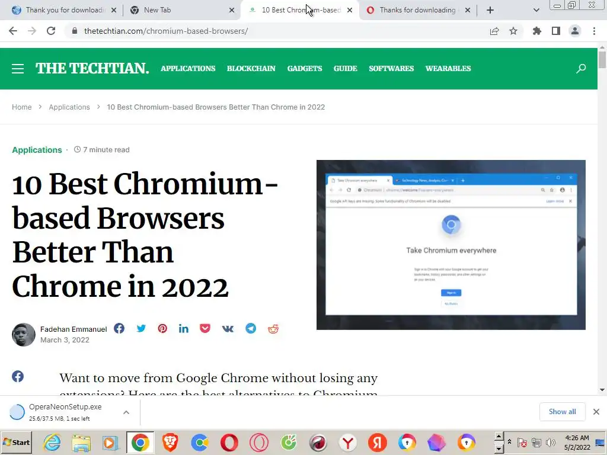
Task: Launch Opera from the taskbar
Action: [229, 442]
